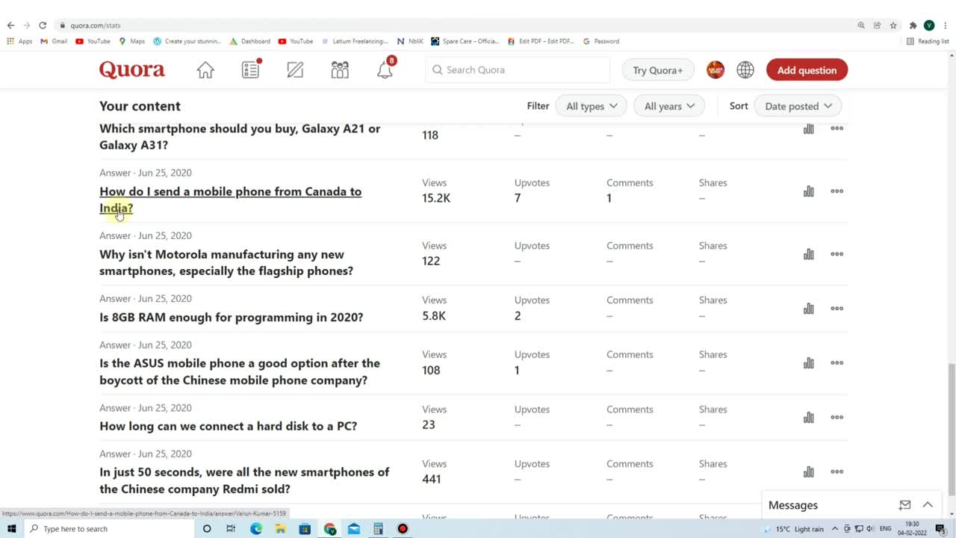Click the 5.8K views value
956x538 pixels.
pyautogui.click(x=434, y=315)
